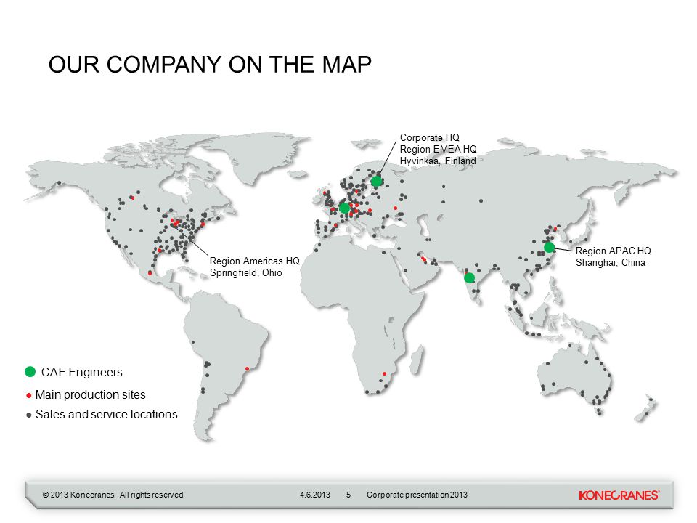697x523 pixels.
Task: Click the Konecranes logo in the footer
Action: click(619, 495)
